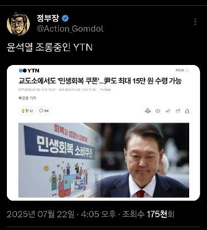Open the article's comment bubble showing 204
Screen dimensions: 207x230
click(x=44, y=111)
